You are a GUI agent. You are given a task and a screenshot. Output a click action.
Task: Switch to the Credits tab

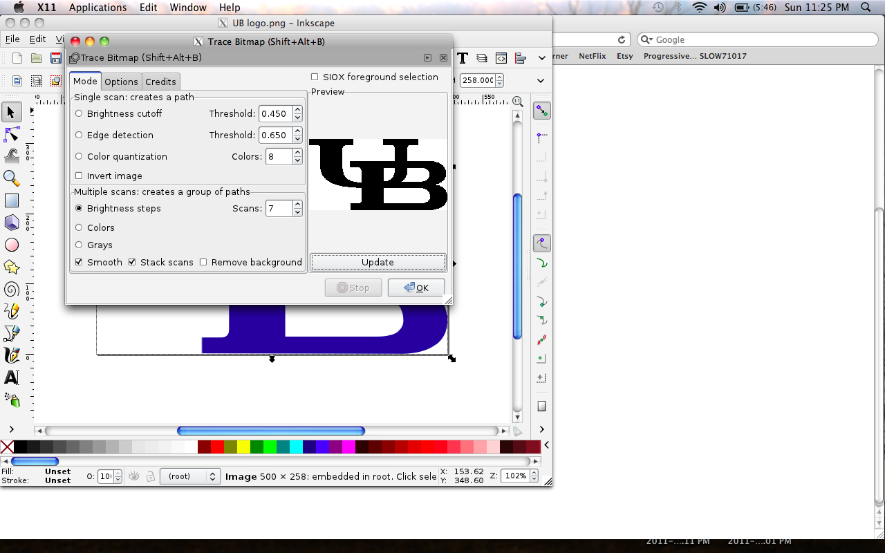[x=160, y=82]
